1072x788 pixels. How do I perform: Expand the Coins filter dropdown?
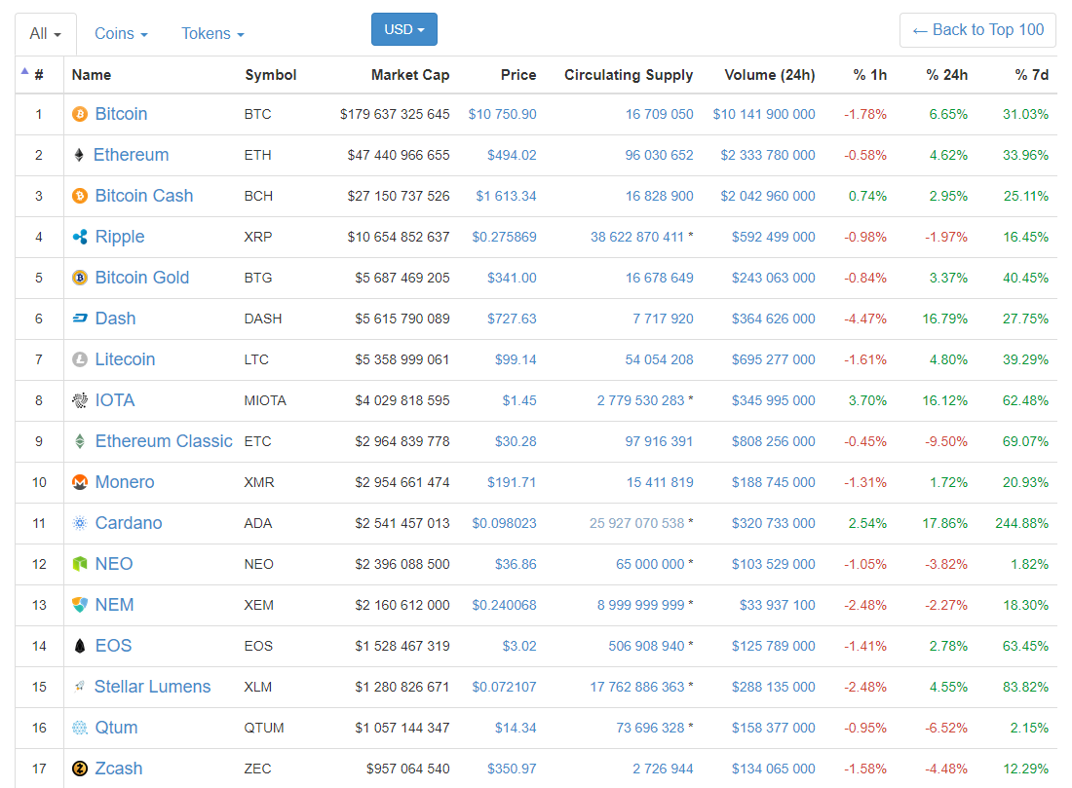pyautogui.click(x=121, y=34)
